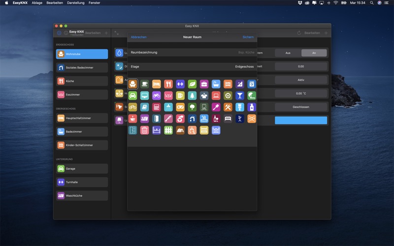
Task: Click the Raumbezeichnung text field
Action: pos(192,53)
